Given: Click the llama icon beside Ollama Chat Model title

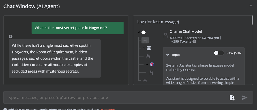Looking at the screenshot, I should (166, 35).
